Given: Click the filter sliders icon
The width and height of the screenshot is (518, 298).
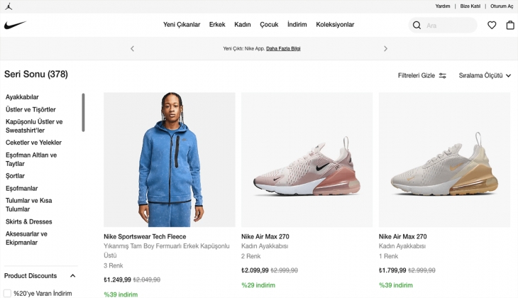Looking at the screenshot, I should (x=443, y=75).
